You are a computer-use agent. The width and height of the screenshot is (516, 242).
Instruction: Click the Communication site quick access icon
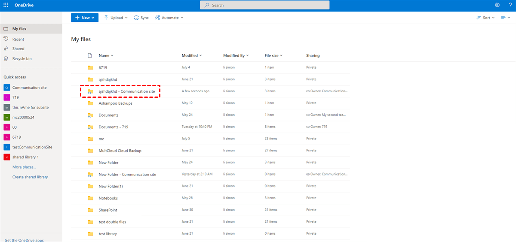[6, 88]
